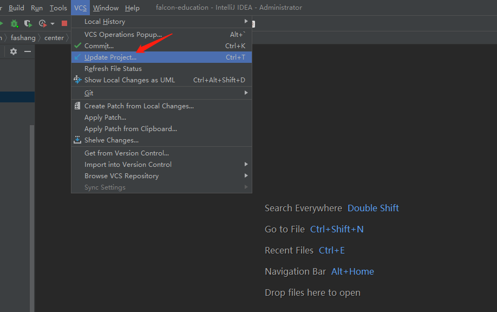Open the Window menu
Screen dimensions: 497x312
click(106, 8)
